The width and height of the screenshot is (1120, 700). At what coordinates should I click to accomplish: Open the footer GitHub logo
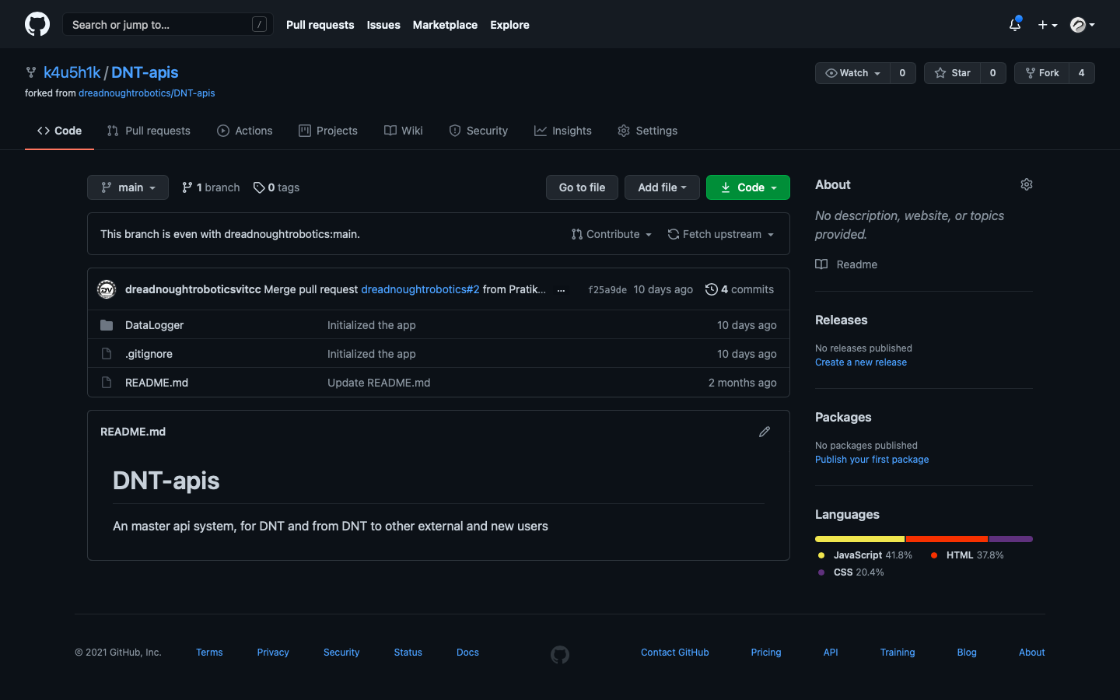pyautogui.click(x=560, y=655)
